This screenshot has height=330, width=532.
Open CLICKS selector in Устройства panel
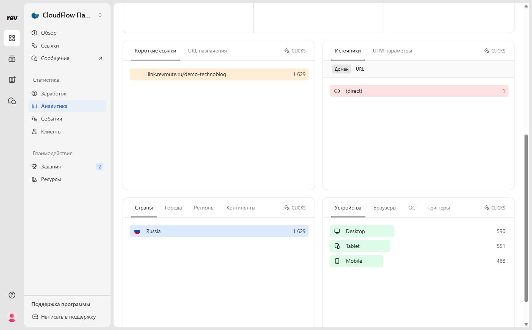pos(495,208)
